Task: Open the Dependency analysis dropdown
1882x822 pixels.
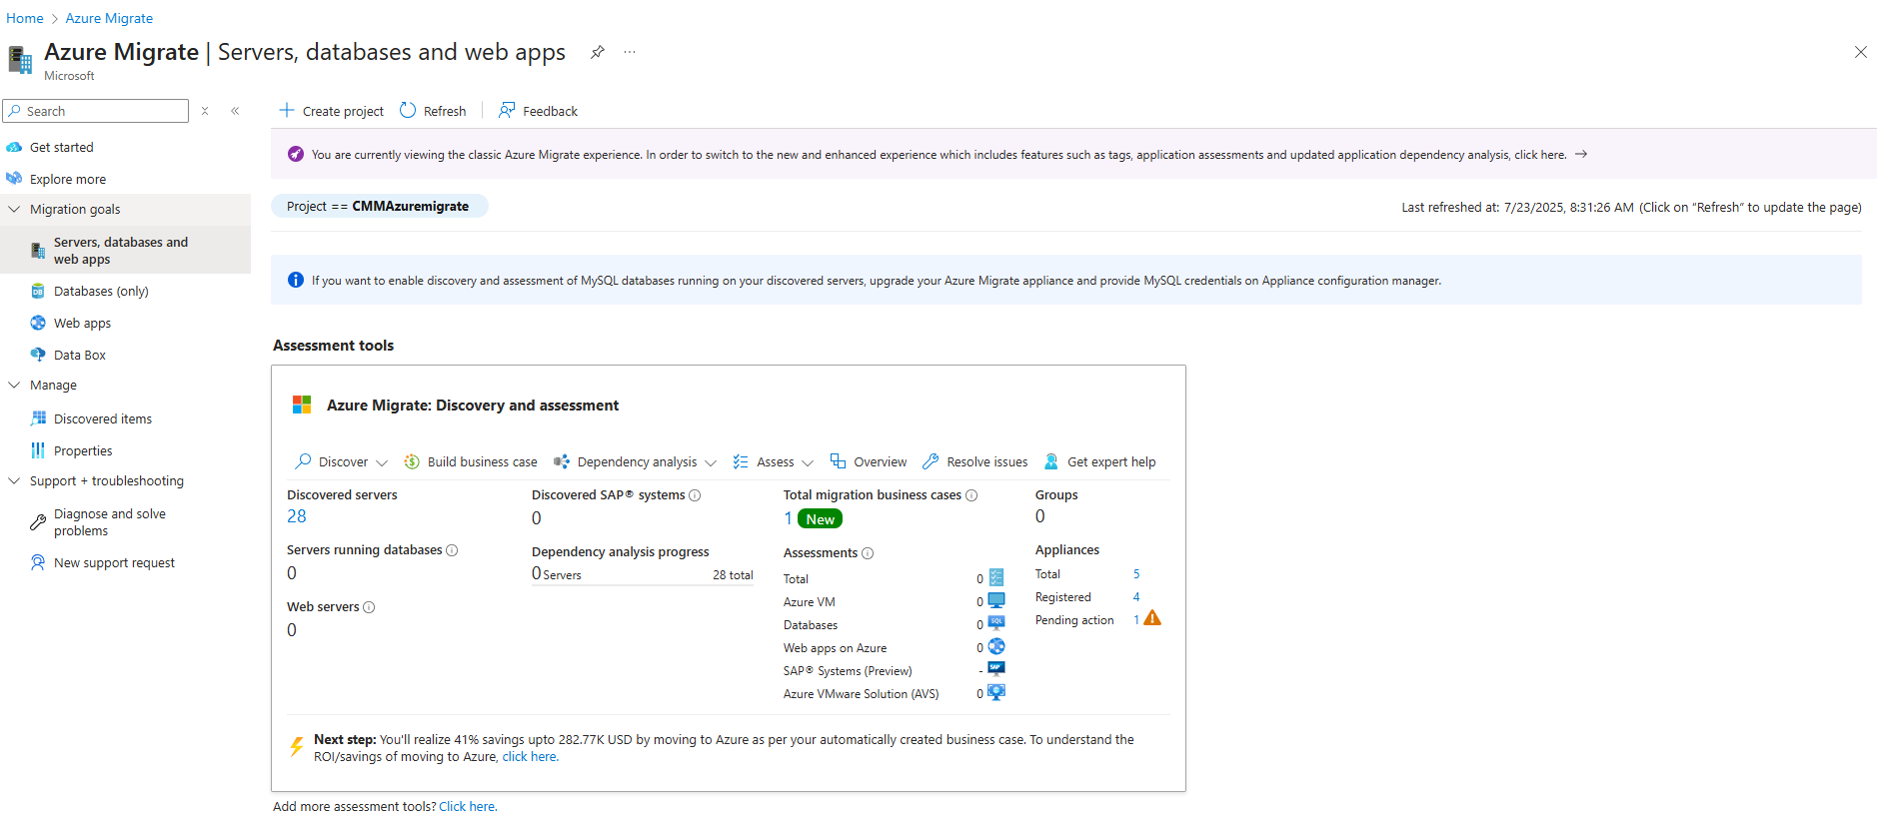Action: tap(635, 461)
